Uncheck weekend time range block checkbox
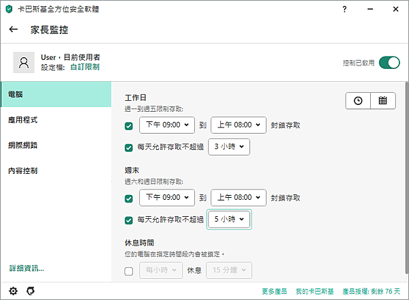The image size is (409, 300). click(129, 198)
